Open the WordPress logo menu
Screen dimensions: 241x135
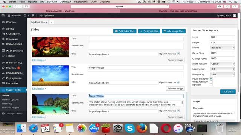tap(3, 15)
